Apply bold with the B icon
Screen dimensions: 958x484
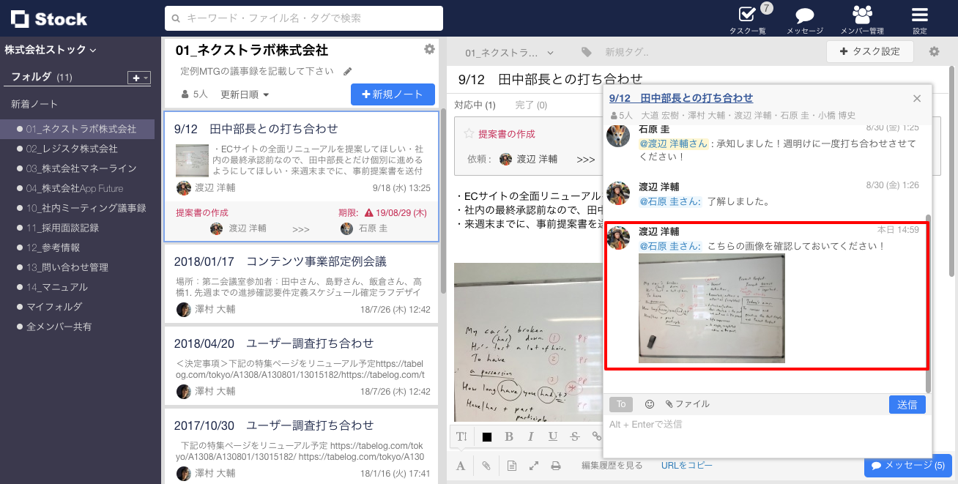click(x=508, y=436)
